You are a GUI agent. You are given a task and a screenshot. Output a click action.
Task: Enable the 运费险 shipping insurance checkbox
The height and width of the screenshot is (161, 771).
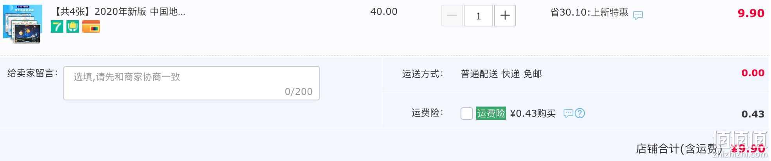click(467, 114)
